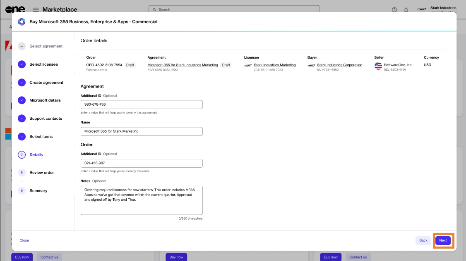The image size is (466, 261).
Task: Open the notifications bell icon
Action: 406,9
